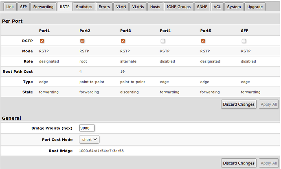This screenshot has height=169, width=281.
Task: Disable RSTP on Port3
Action: pos(123,41)
